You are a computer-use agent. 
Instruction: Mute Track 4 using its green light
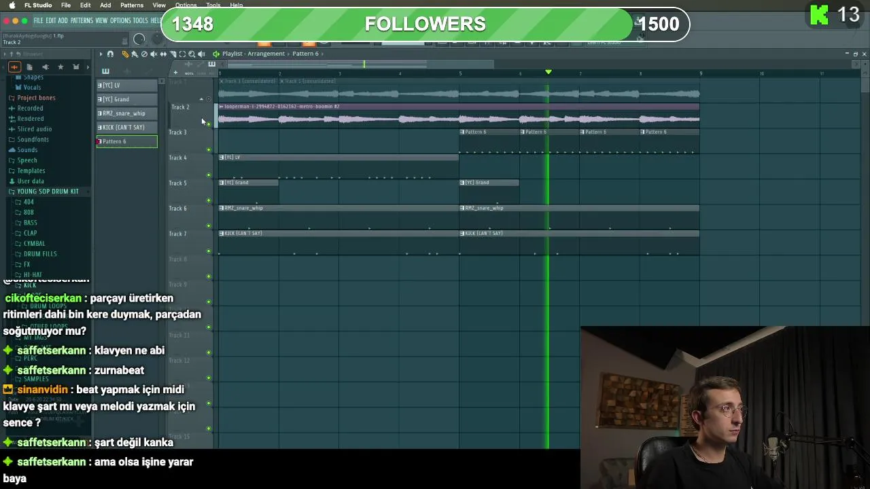[209, 175]
